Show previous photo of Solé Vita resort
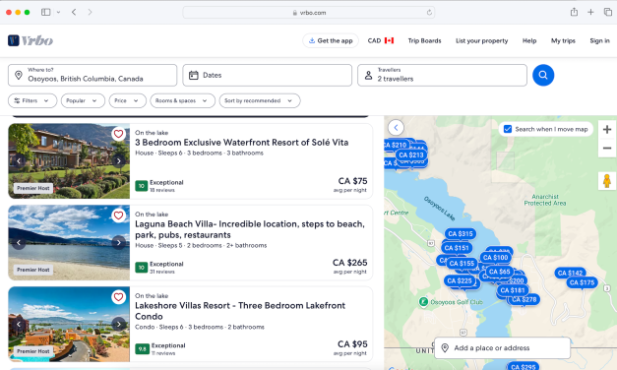The width and height of the screenshot is (617, 370). tap(19, 160)
